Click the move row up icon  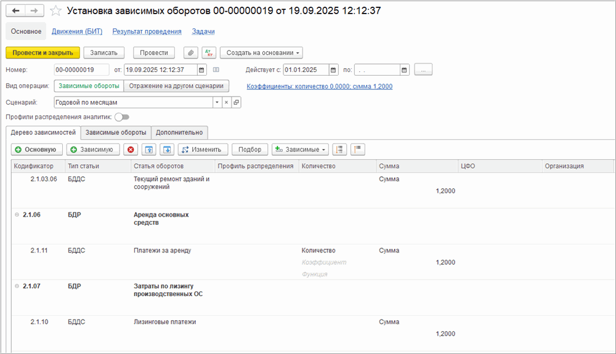click(148, 150)
